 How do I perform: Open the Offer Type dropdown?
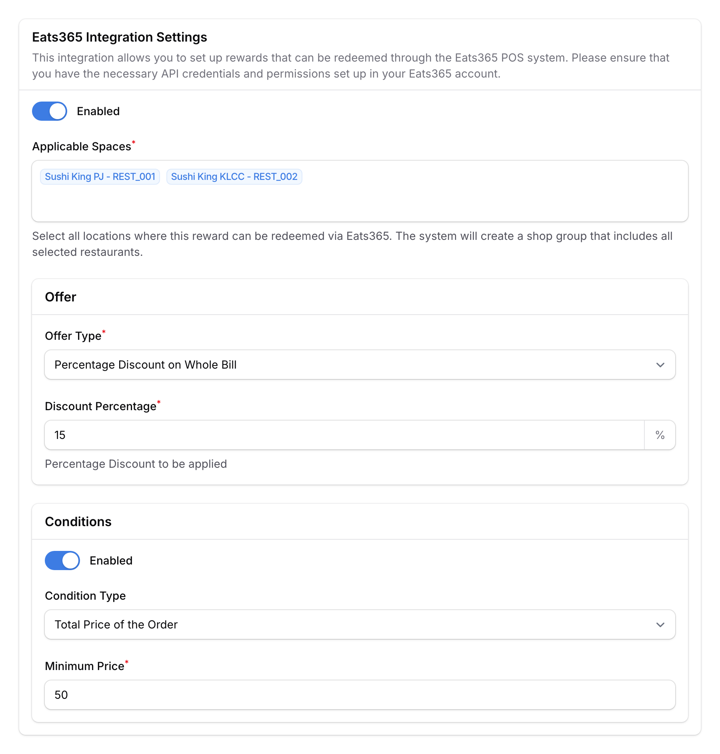coord(360,365)
